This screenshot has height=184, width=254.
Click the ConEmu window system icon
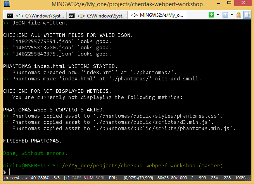[x=7, y=4]
